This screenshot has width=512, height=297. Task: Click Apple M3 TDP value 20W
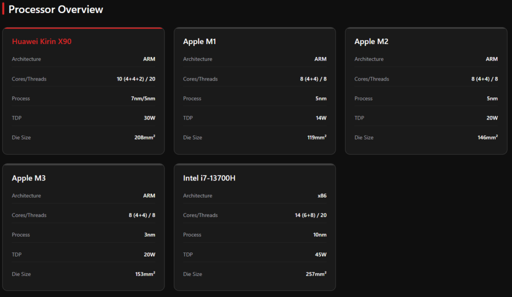149,254
